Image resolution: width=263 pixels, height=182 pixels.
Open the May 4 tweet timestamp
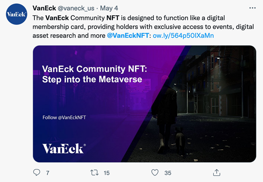(x=109, y=8)
